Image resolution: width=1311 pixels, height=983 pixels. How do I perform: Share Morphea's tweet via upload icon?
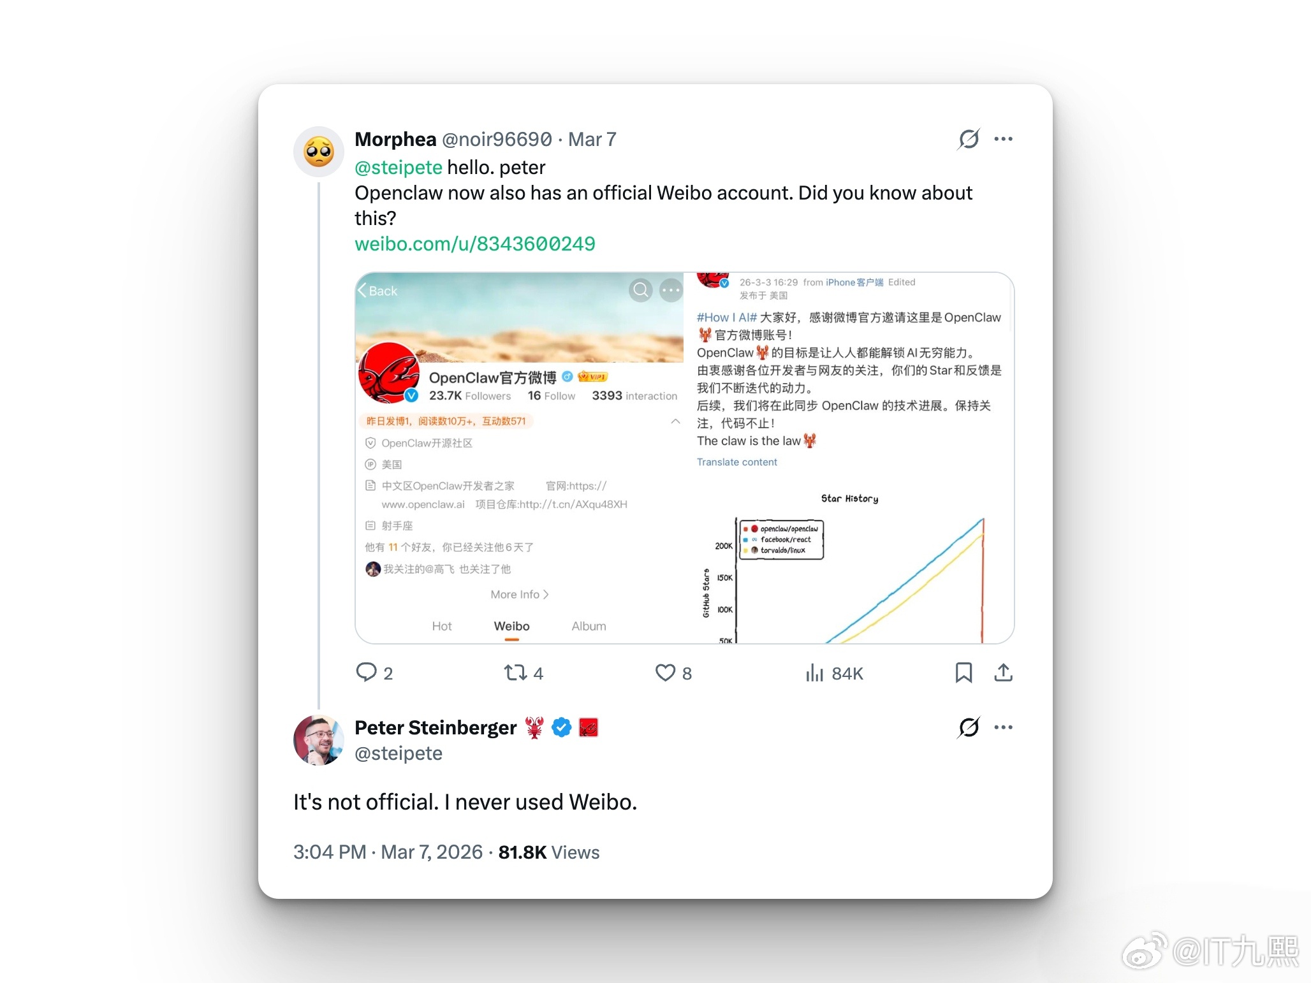(1003, 673)
